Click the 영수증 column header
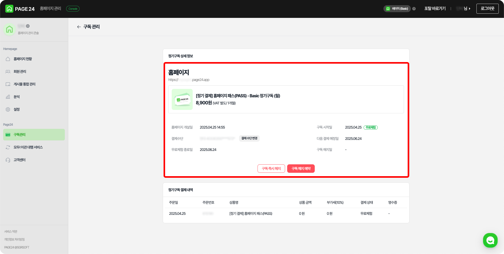 click(x=393, y=202)
